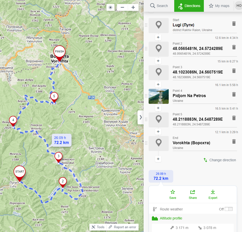Click the 72.2 km route tooltip on map
The height and width of the screenshot is (232, 242).
[x=62, y=140]
